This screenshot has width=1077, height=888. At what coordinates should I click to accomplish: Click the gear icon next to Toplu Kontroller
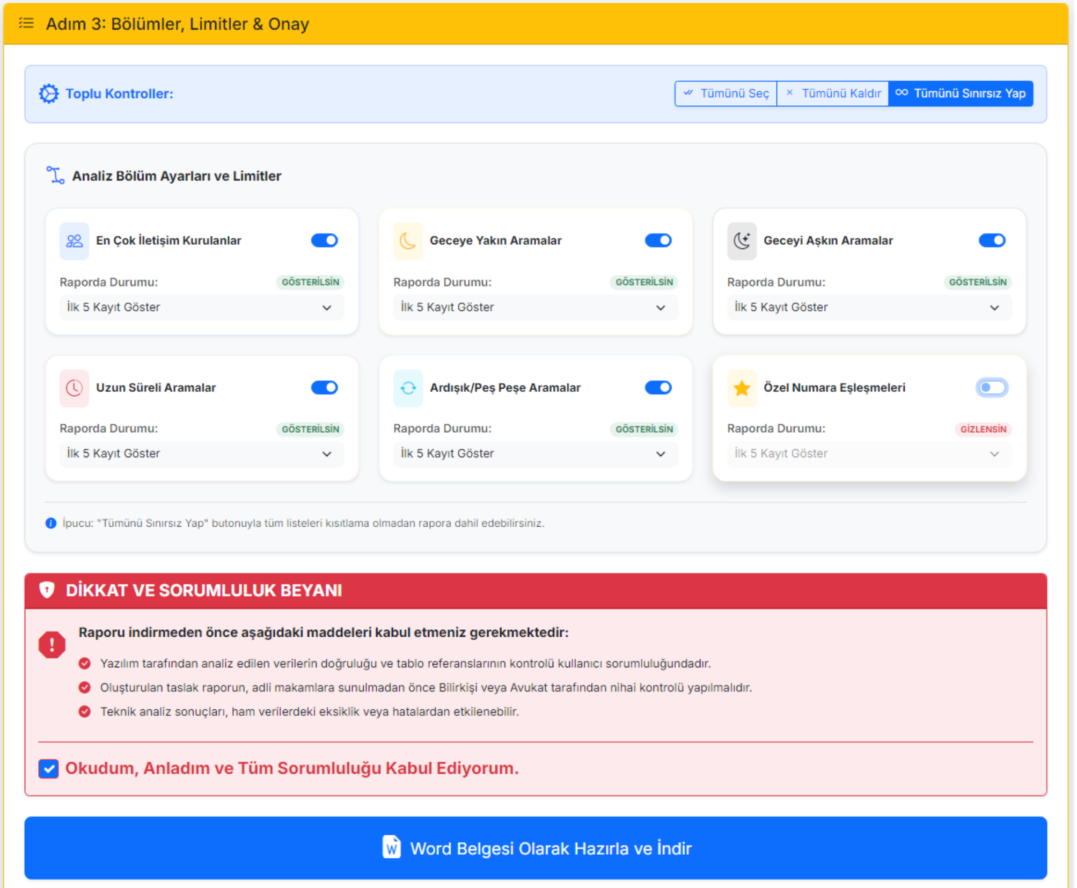click(x=49, y=93)
